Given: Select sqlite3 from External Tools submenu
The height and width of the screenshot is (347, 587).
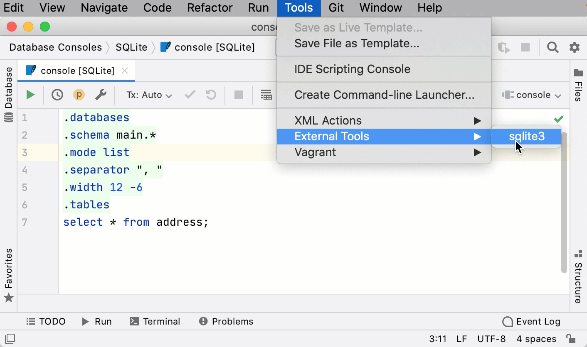Looking at the screenshot, I should [526, 136].
